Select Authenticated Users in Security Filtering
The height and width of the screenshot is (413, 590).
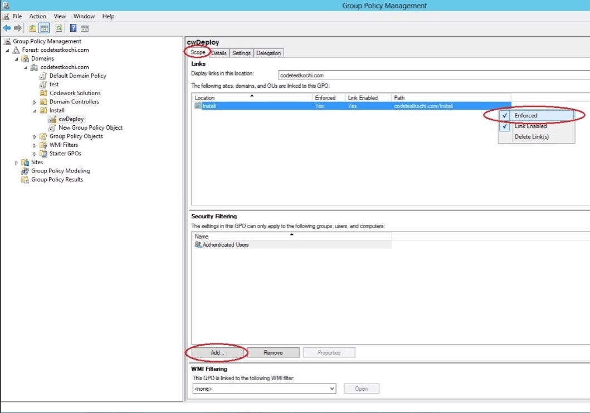tap(225, 245)
